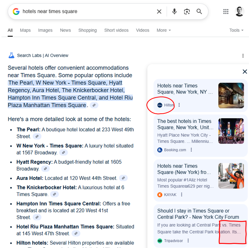Open citation link for Hyatt Regency

tap(45, 169)
